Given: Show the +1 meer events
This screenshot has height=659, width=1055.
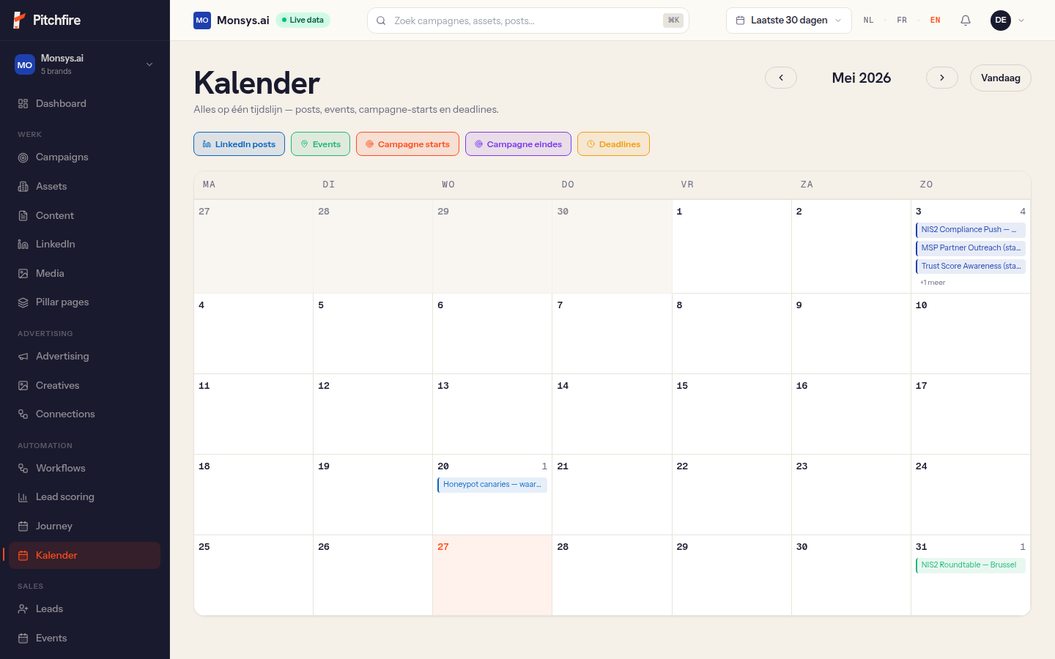Looking at the screenshot, I should pyautogui.click(x=933, y=283).
